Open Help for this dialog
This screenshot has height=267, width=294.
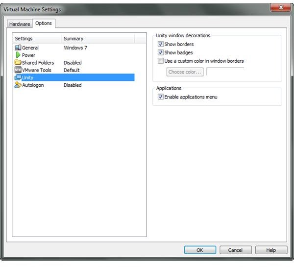pyautogui.click(x=271, y=250)
